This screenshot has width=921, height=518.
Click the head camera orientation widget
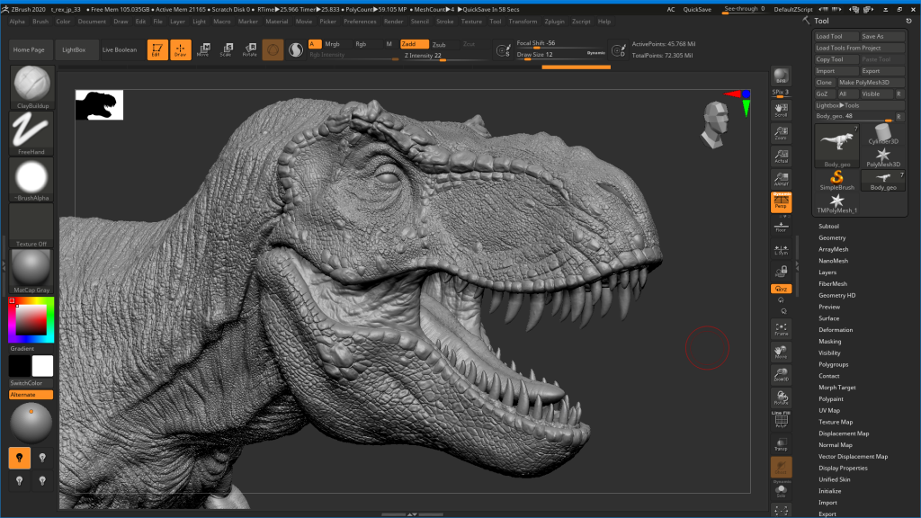click(x=716, y=124)
